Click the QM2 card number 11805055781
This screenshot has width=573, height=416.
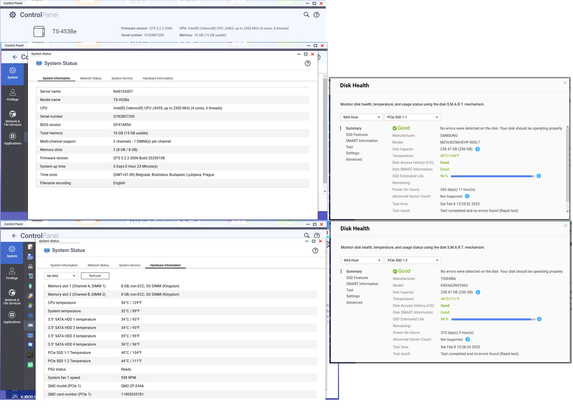(x=132, y=394)
